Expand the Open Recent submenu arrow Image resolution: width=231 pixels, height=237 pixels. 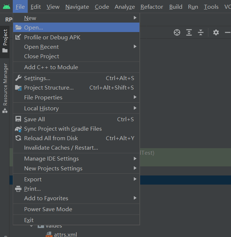[x=135, y=47]
